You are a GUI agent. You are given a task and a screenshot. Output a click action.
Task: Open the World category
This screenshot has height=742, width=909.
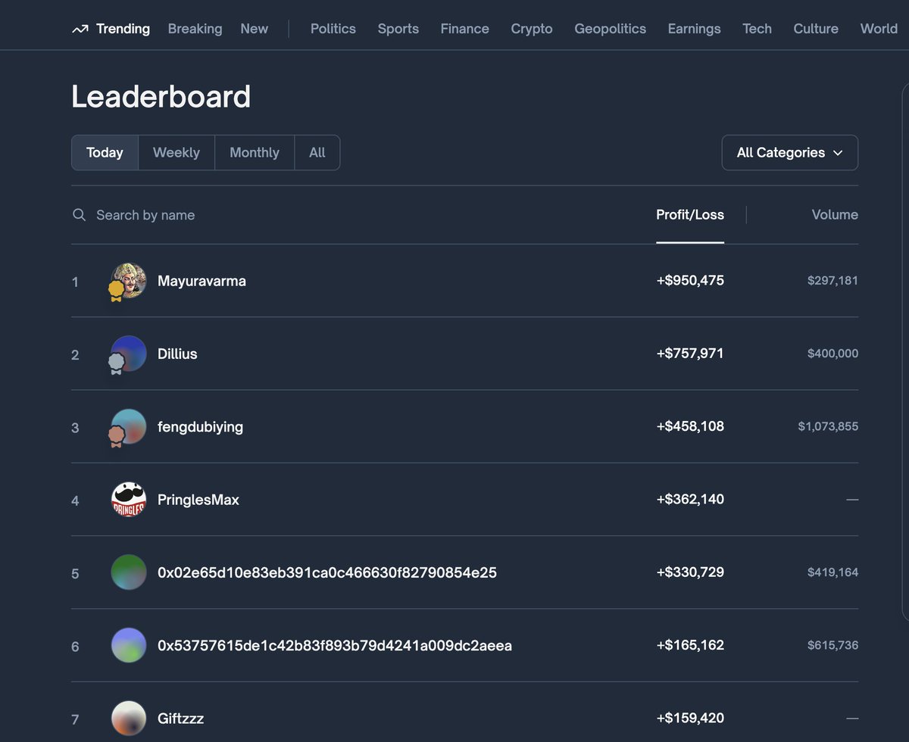879,29
